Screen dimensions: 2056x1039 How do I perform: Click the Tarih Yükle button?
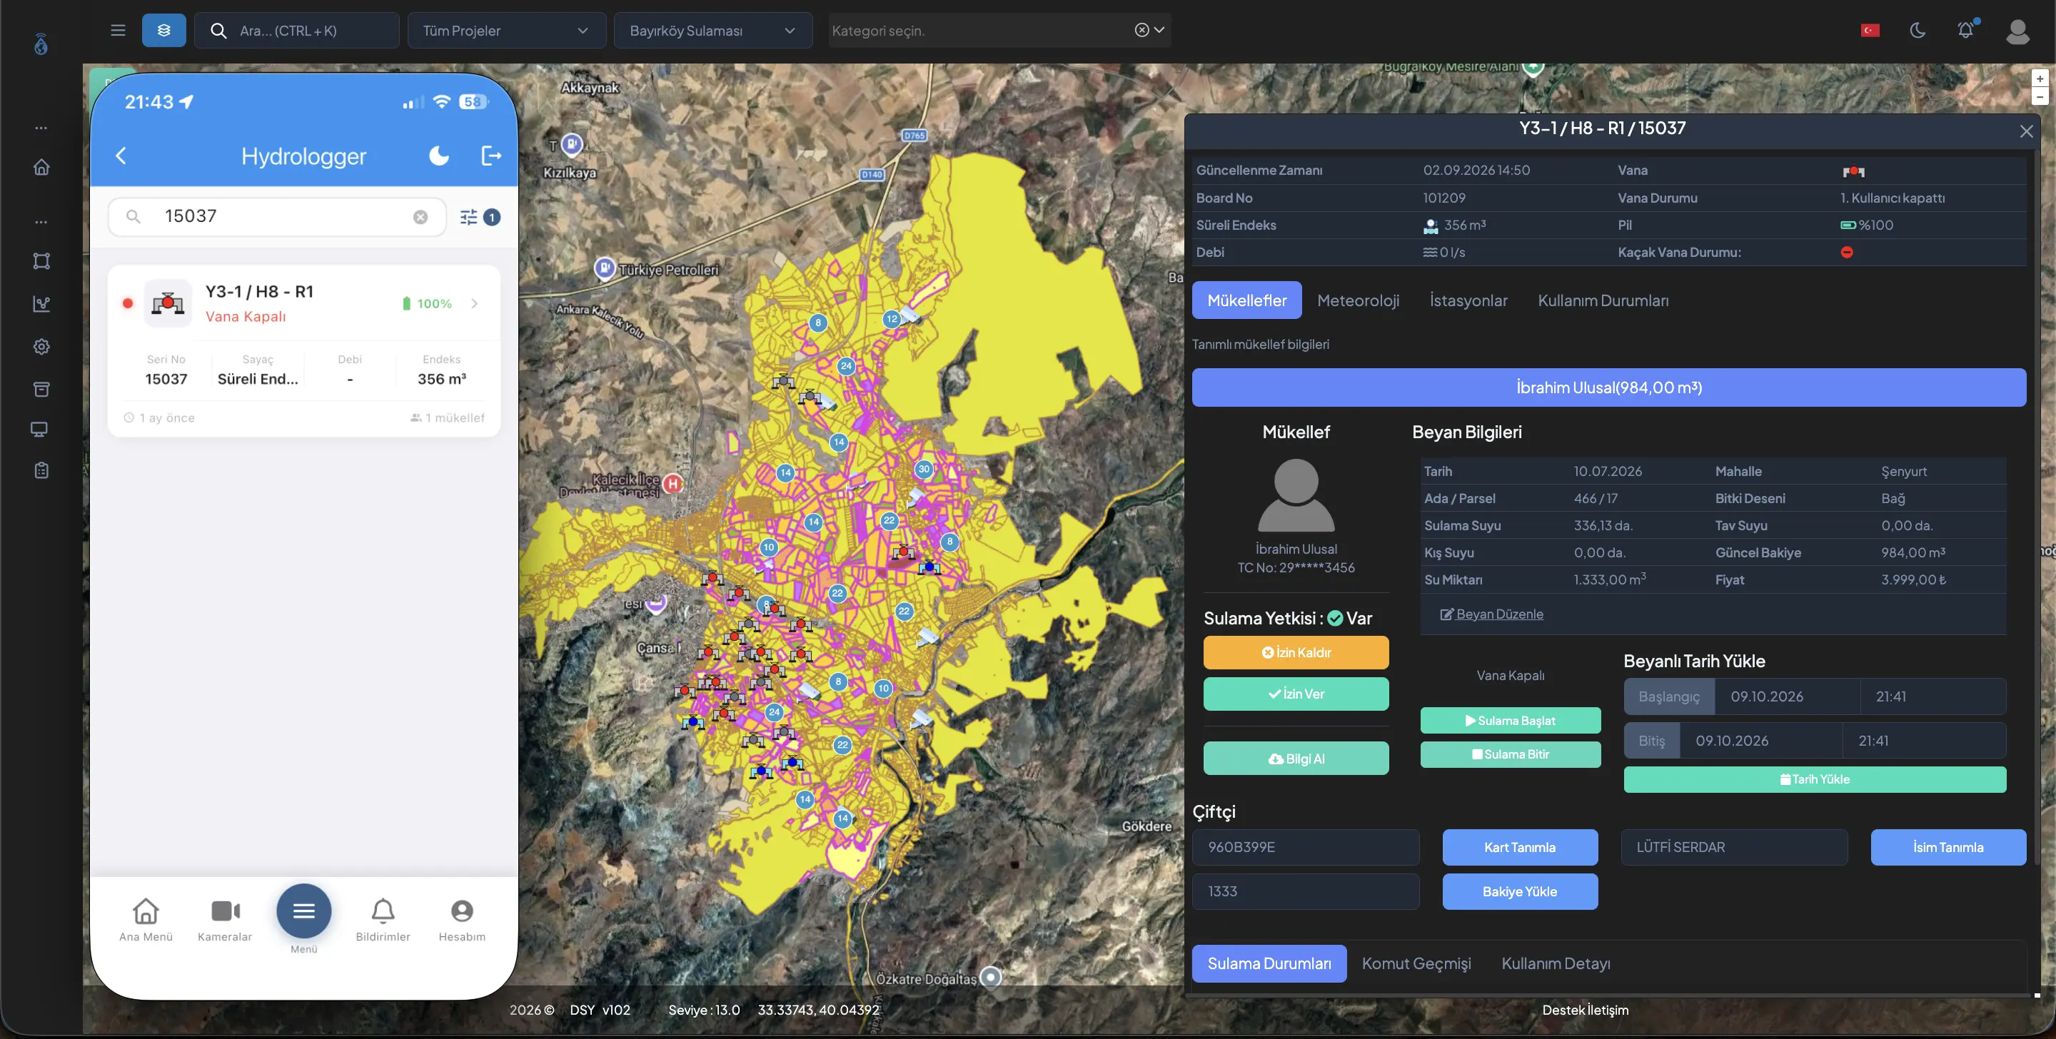(1814, 779)
